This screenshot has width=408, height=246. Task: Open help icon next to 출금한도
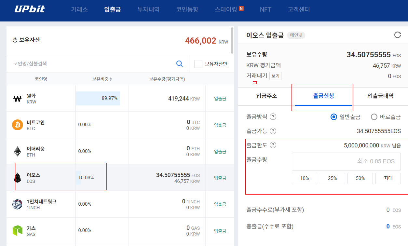coord(273,145)
